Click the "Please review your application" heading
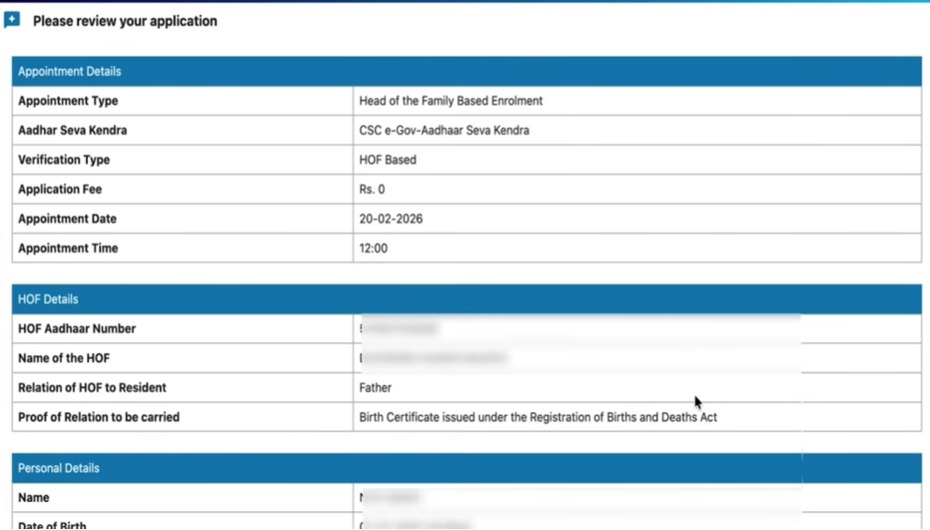The height and width of the screenshot is (530, 930). click(x=124, y=21)
